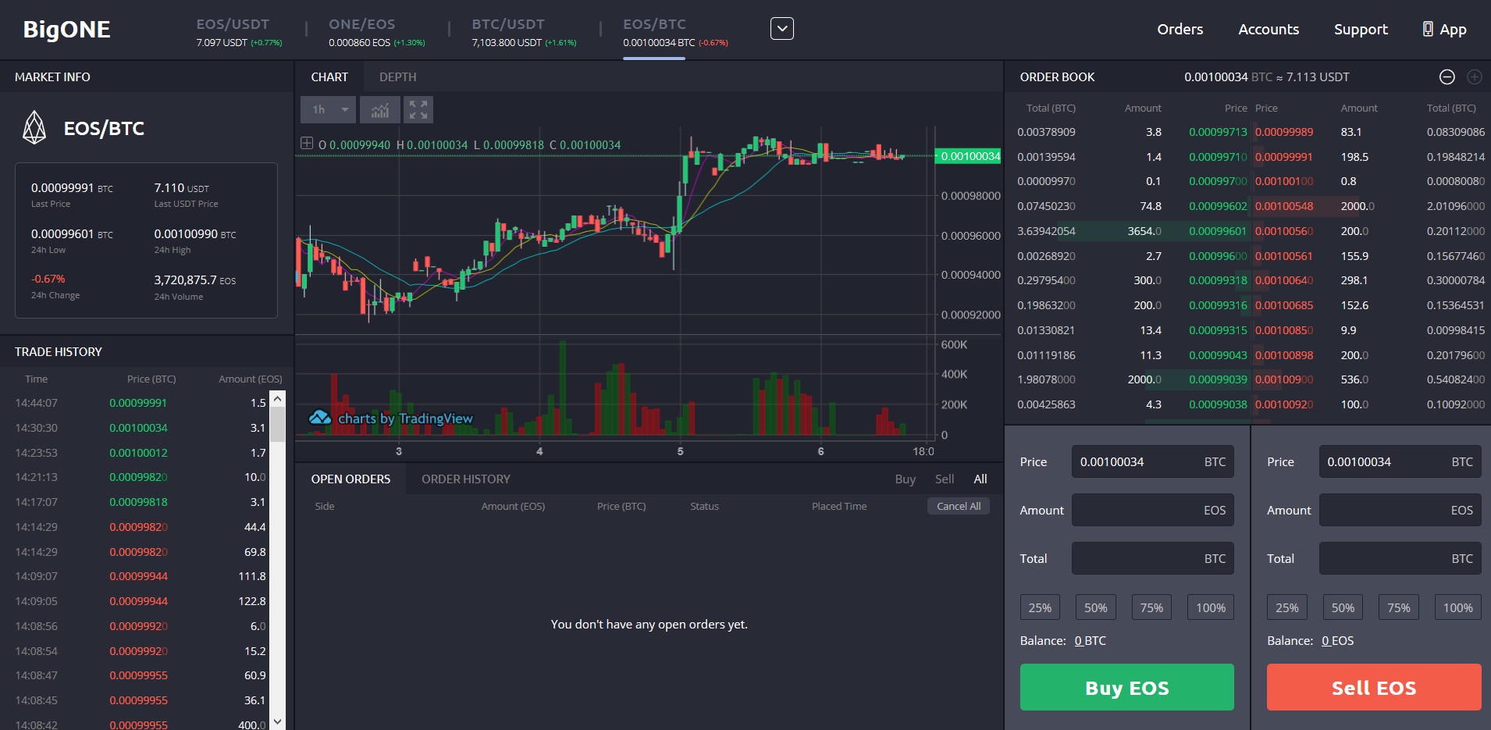Decrease order book precision with minus icon
The width and height of the screenshot is (1491, 730).
[1447, 77]
